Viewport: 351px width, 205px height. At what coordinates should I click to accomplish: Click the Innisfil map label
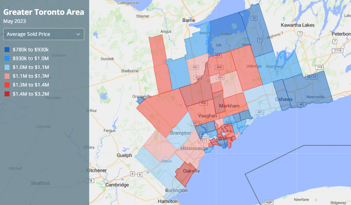pyautogui.click(x=205, y=33)
